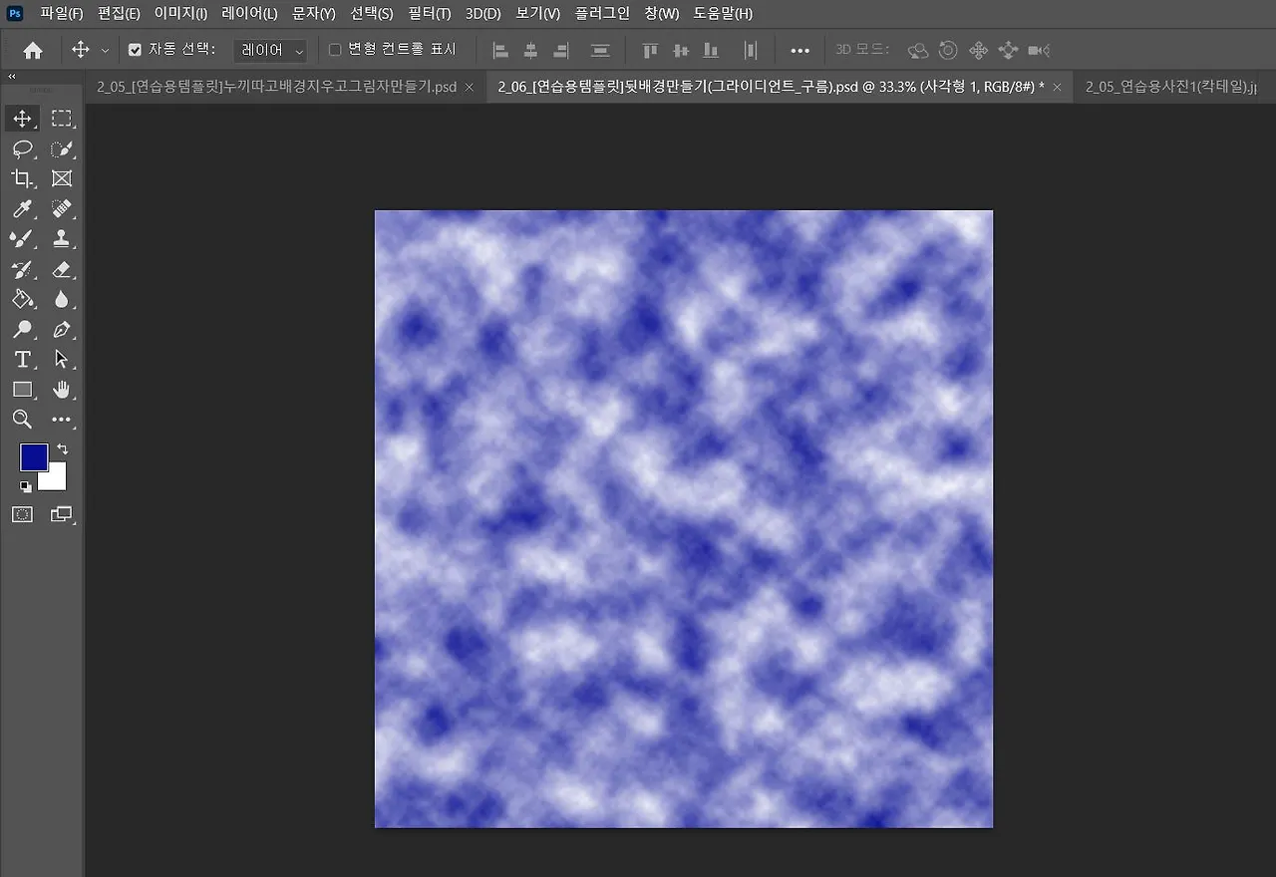Open the Edit Toolbar three-dots menu
Screen dimensions: 1276x877
[62, 420]
